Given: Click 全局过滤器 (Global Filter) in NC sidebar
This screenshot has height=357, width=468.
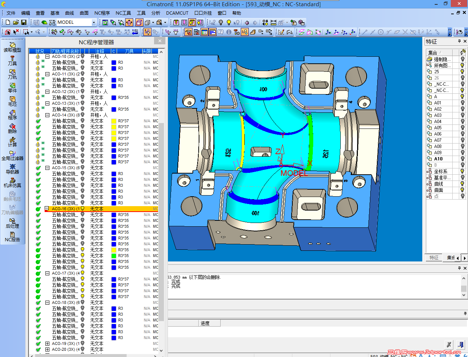Looking at the screenshot, I should [12, 156].
